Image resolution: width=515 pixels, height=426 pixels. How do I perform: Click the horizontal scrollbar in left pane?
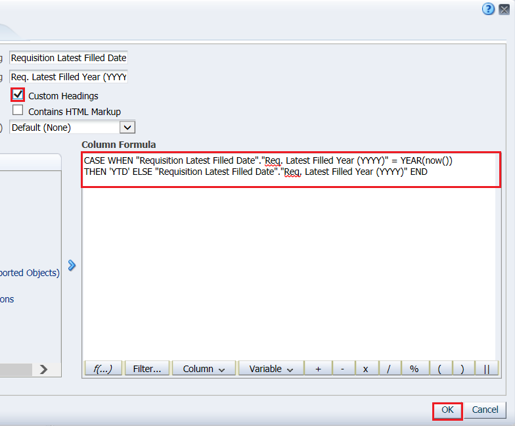coord(16,369)
